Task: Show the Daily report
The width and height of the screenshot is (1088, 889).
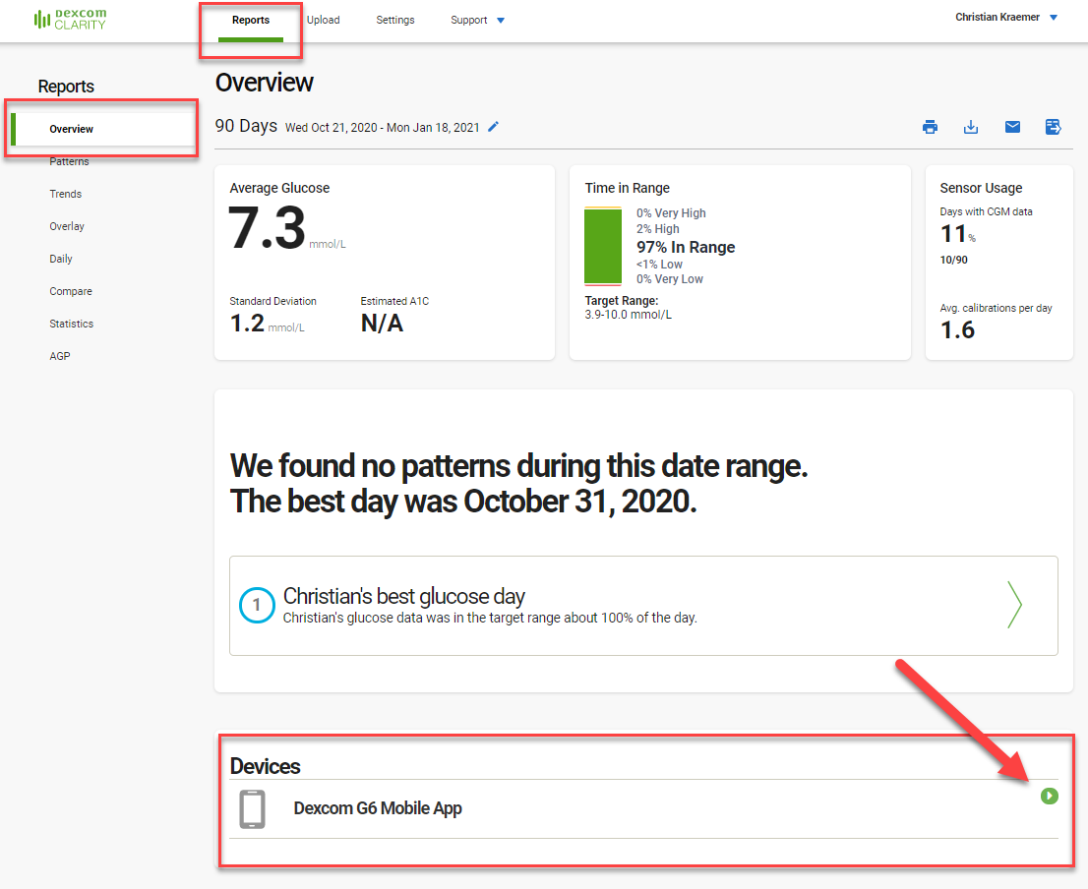Action: pos(61,259)
